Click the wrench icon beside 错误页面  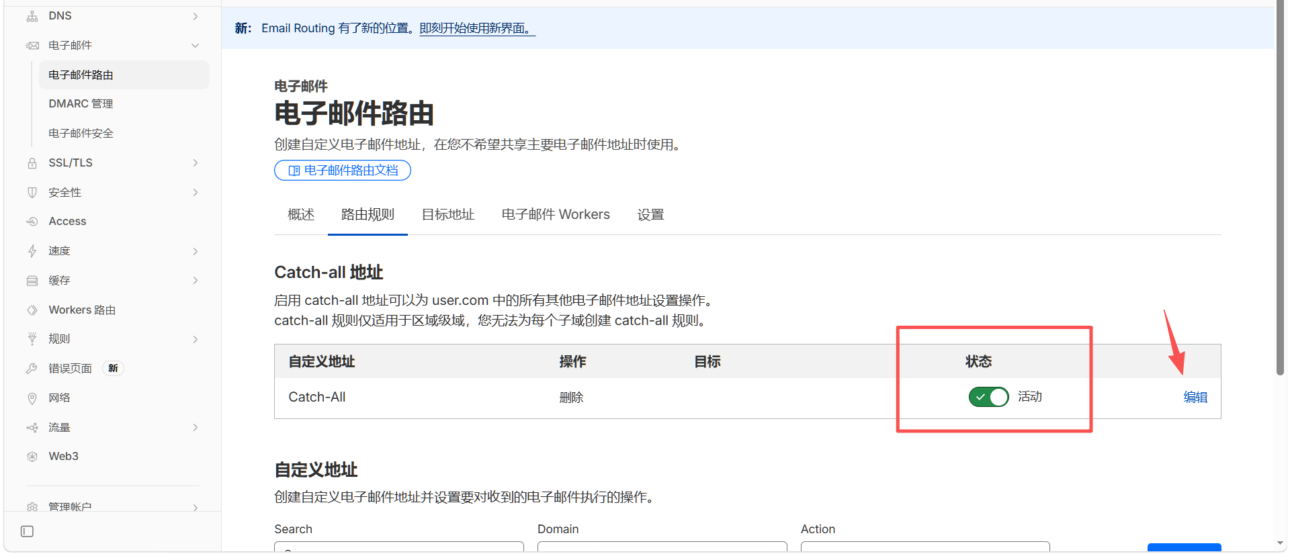tap(32, 369)
